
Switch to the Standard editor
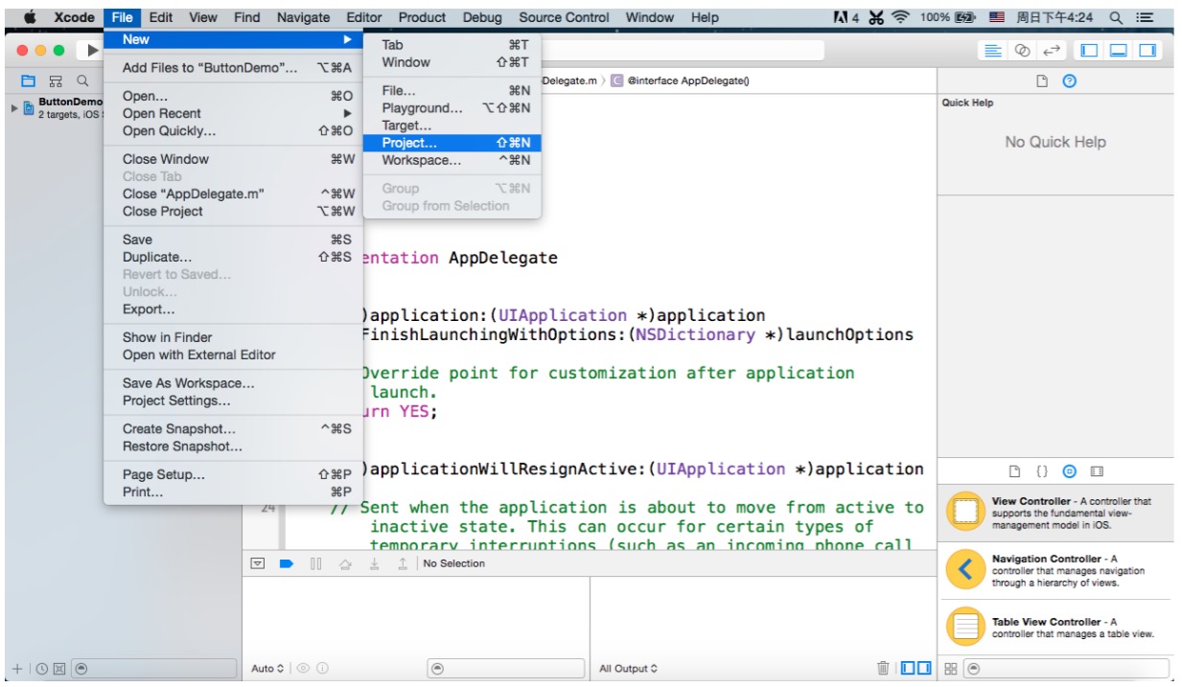(994, 50)
